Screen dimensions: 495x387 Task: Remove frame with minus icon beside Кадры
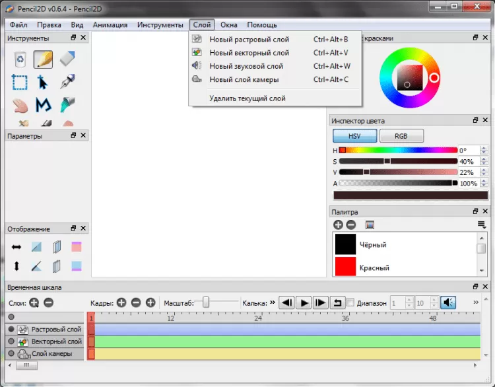(x=136, y=302)
